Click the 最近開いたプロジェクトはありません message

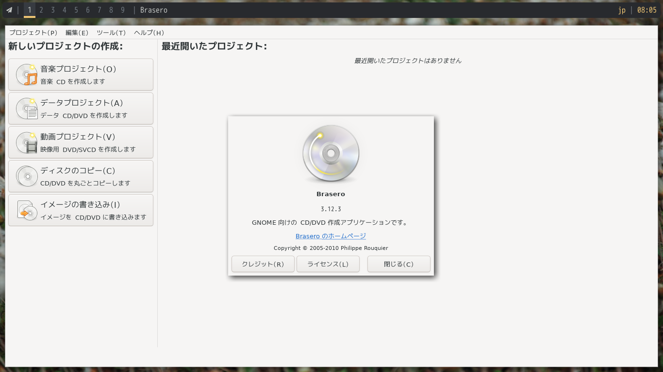tap(408, 61)
